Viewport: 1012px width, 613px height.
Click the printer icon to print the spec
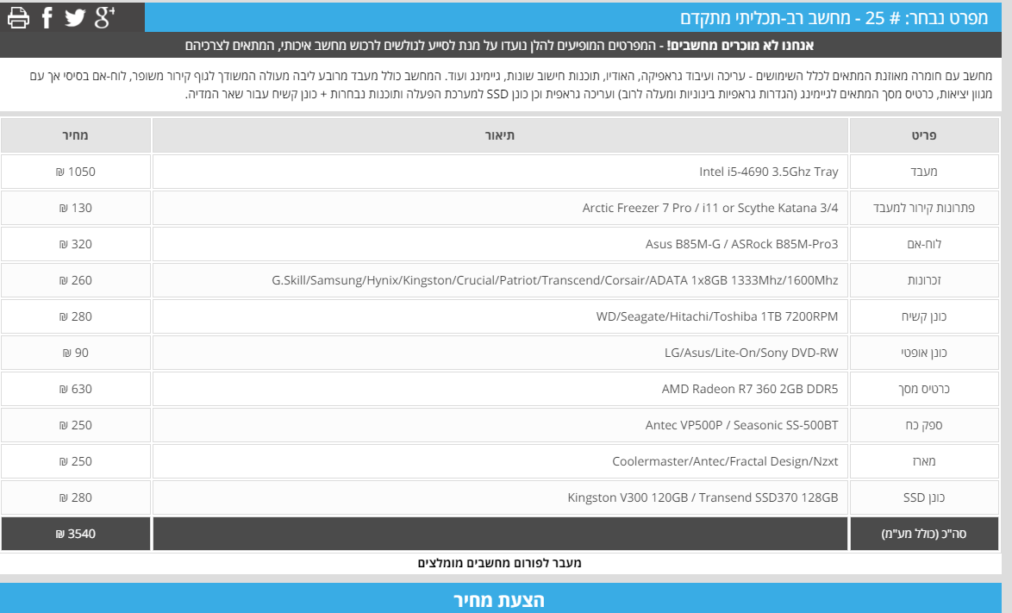tap(18, 17)
